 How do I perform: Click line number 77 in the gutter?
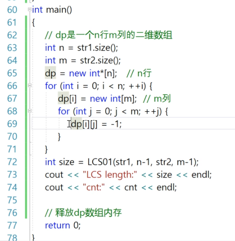click(12, 225)
